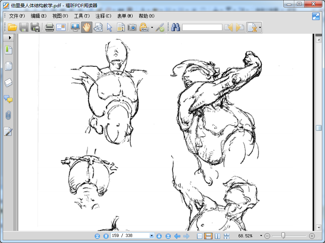Image resolution: width=325 pixels, height=243 pixels.
Task: Click the pen signature verify icon
Action: pos(160,27)
